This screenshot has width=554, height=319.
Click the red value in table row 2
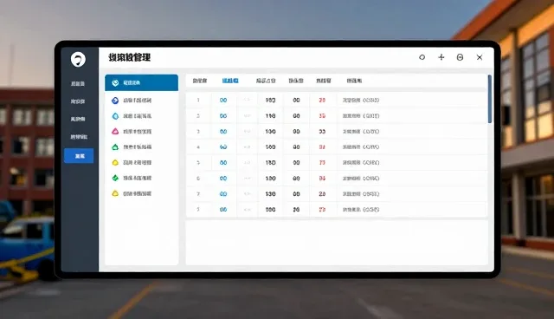tap(322, 116)
